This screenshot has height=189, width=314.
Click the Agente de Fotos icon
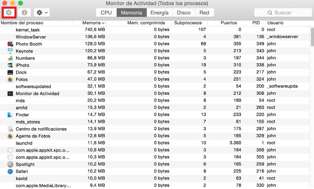pos(10,136)
